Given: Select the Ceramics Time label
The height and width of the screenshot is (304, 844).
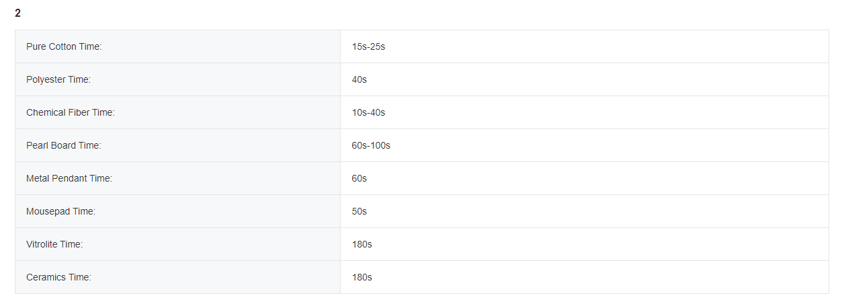Looking at the screenshot, I should click(x=58, y=277).
